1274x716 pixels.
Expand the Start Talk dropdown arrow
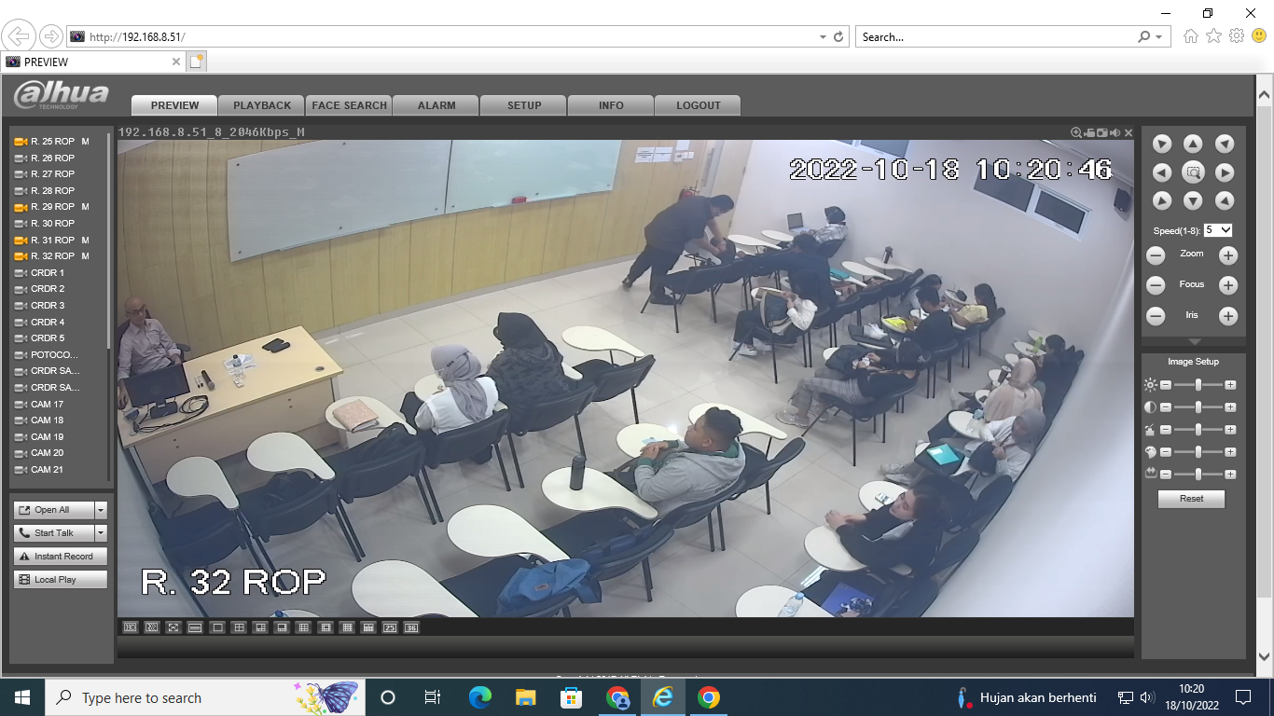coord(101,533)
